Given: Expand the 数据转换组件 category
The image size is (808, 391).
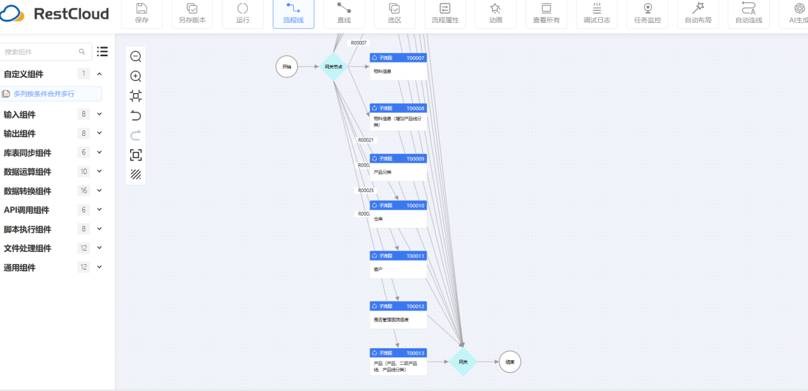Looking at the screenshot, I should coord(99,191).
